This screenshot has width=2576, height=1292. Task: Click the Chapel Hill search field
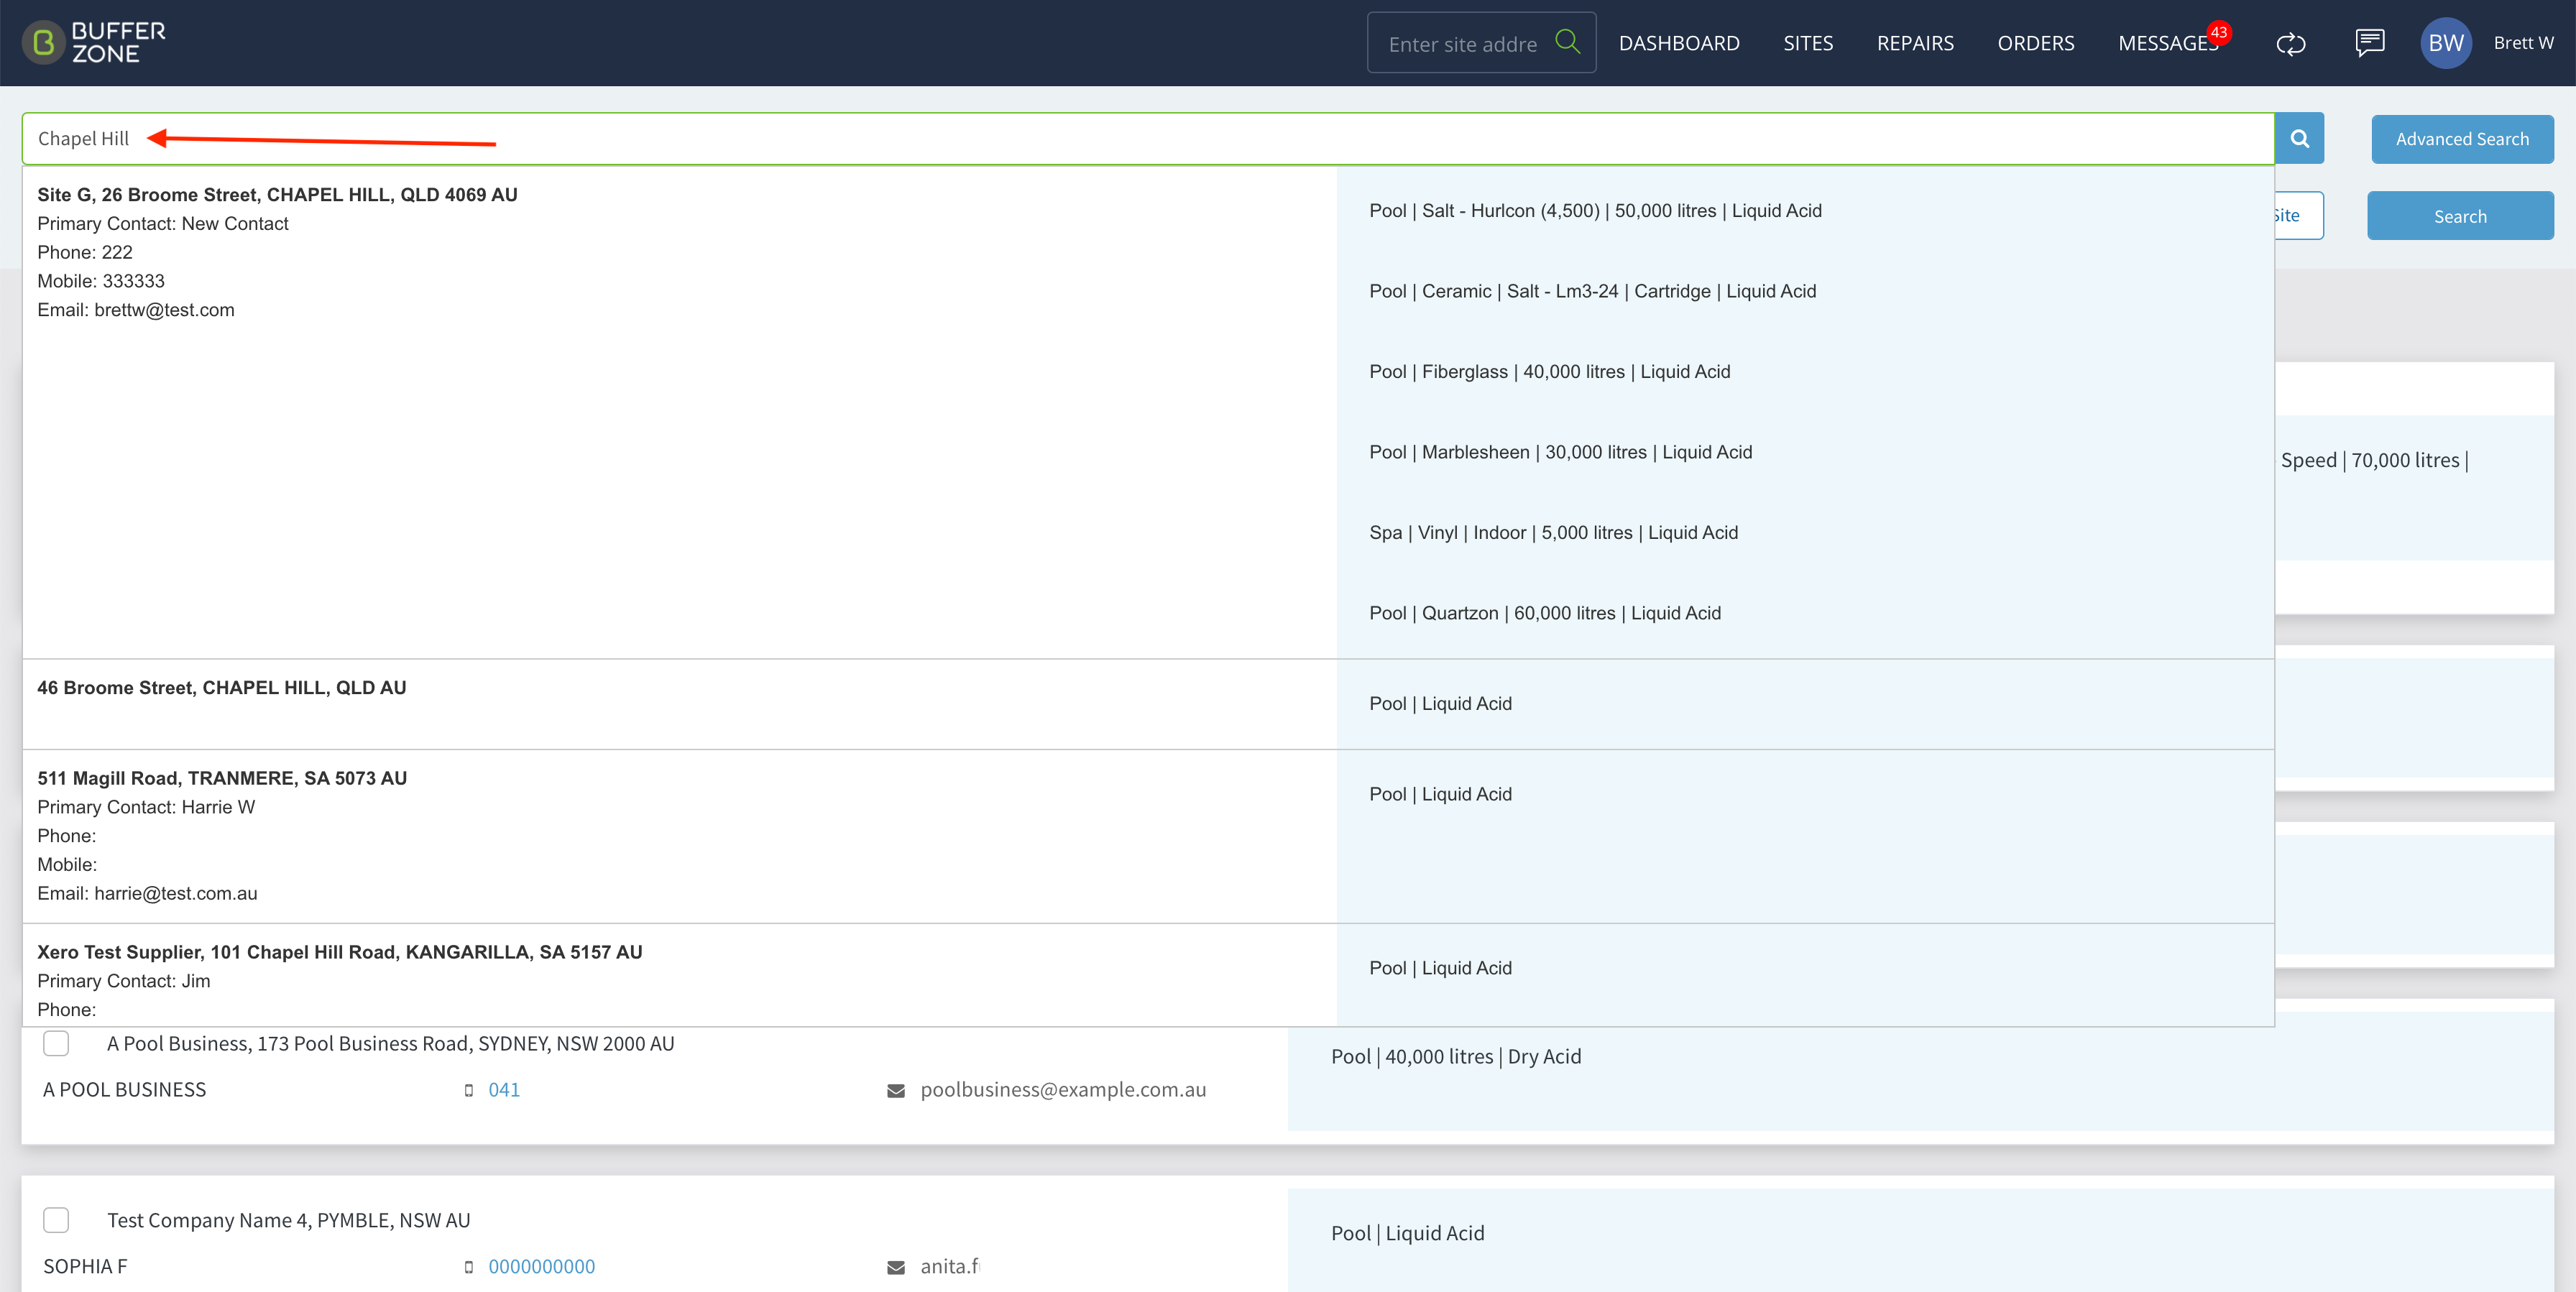pyautogui.click(x=1148, y=139)
